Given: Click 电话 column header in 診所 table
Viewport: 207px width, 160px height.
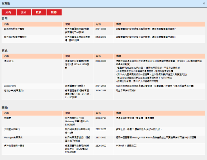Looking at the screenshot, I should point(98,24).
